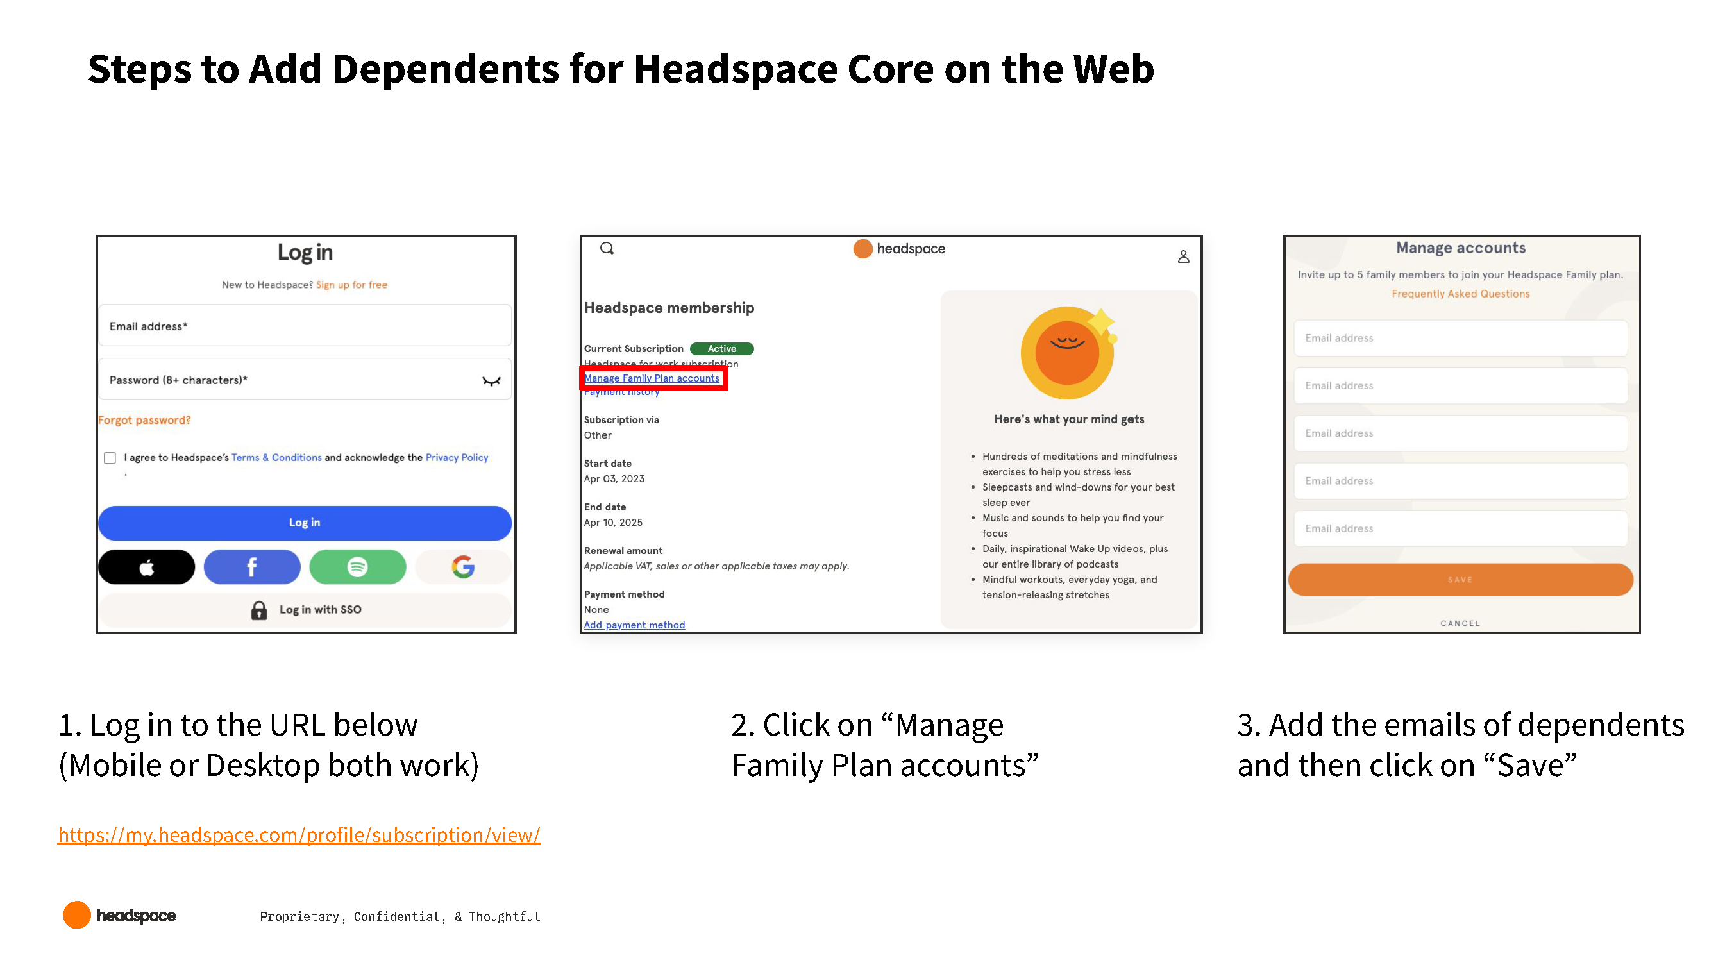Sign in with the Spotify icon button
The height and width of the screenshot is (967, 1725).
(x=358, y=568)
